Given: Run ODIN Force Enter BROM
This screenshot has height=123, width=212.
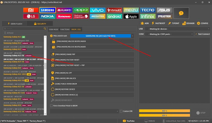Looking at the screenshot, I should 92,84.
